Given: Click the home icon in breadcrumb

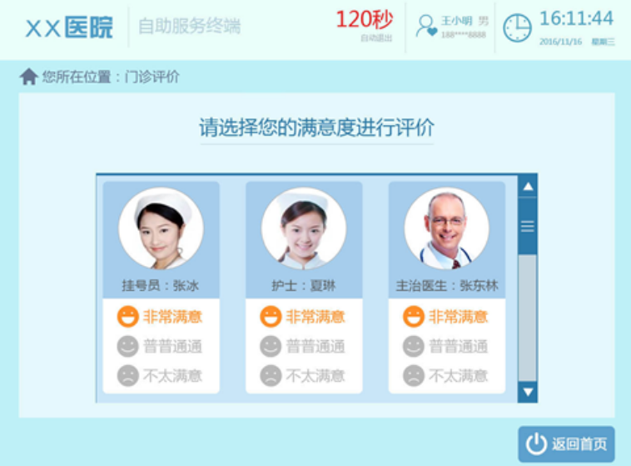Looking at the screenshot, I should [28, 77].
